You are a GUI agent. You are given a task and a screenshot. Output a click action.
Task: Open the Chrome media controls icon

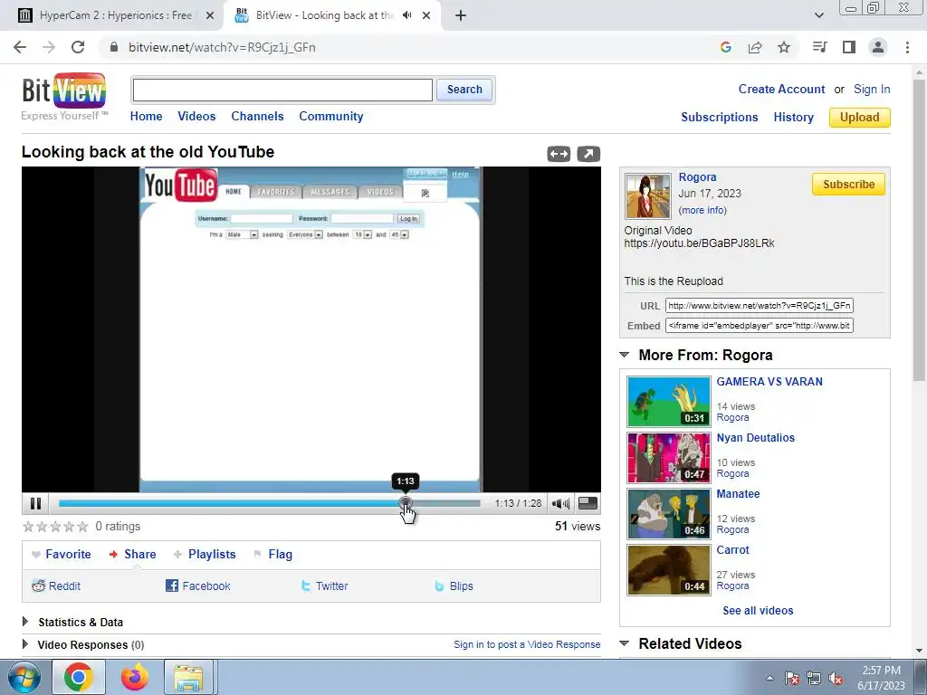pos(819,47)
